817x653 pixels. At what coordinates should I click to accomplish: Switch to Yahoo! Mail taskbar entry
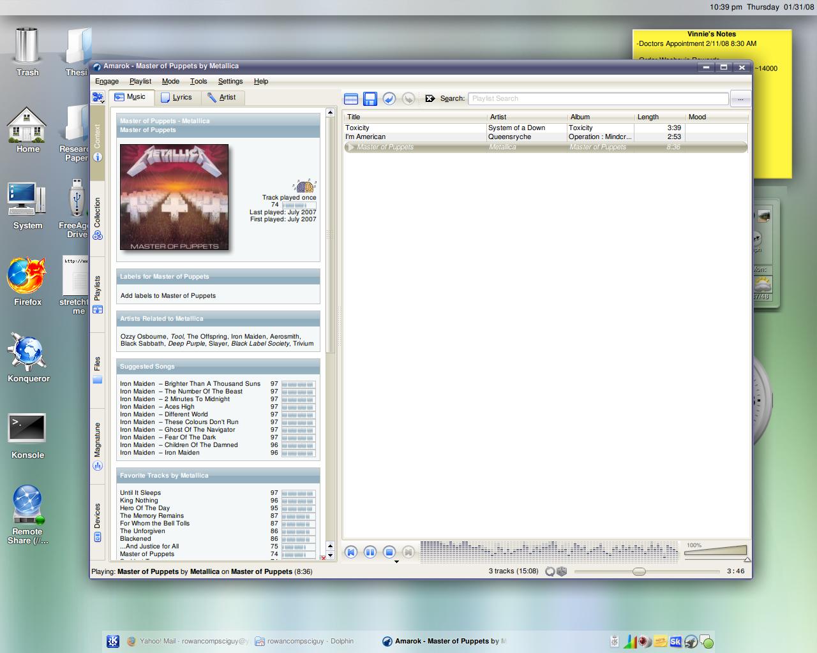pyautogui.click(x=188, y=641)
